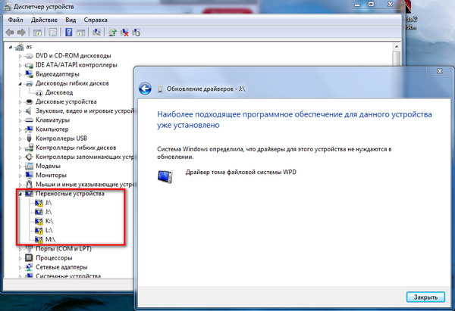The image size is (455, 311).
Task: Open the Файл menu
Action: pos(16,20)
